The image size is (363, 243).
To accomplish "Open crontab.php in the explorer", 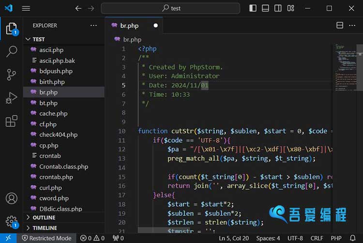I will [x=64, y=177].
